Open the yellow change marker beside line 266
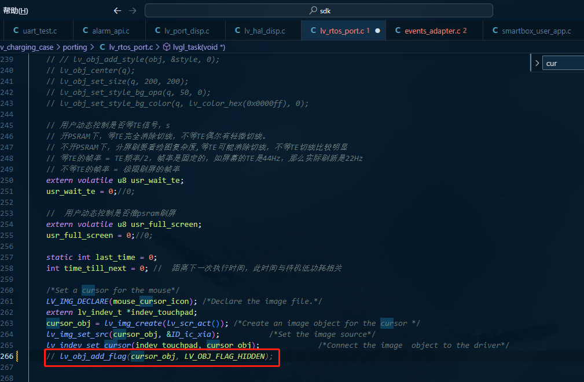Viewport: 584px width, 382px height. pyautogui.click(x=17, y=357)
